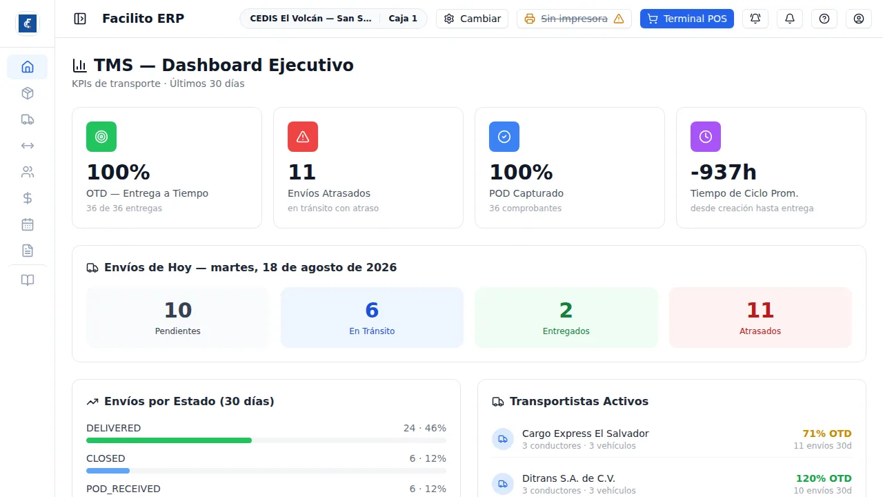Click the ringing bell alerts icon
The image size is (883, 497).
point(755,19)
